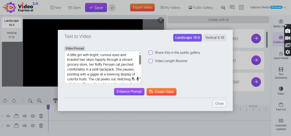Open Public Gallery from the top menu
The image size is (291, 136).
pyautogui.click(x=201, y=8)
